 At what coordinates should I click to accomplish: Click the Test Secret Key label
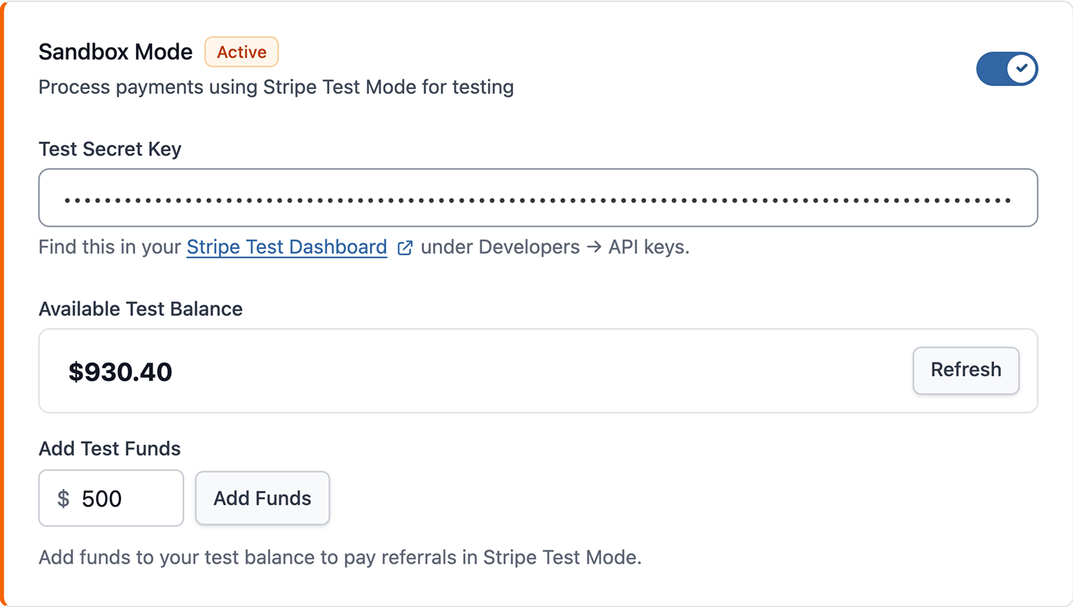tap(110, 149)
